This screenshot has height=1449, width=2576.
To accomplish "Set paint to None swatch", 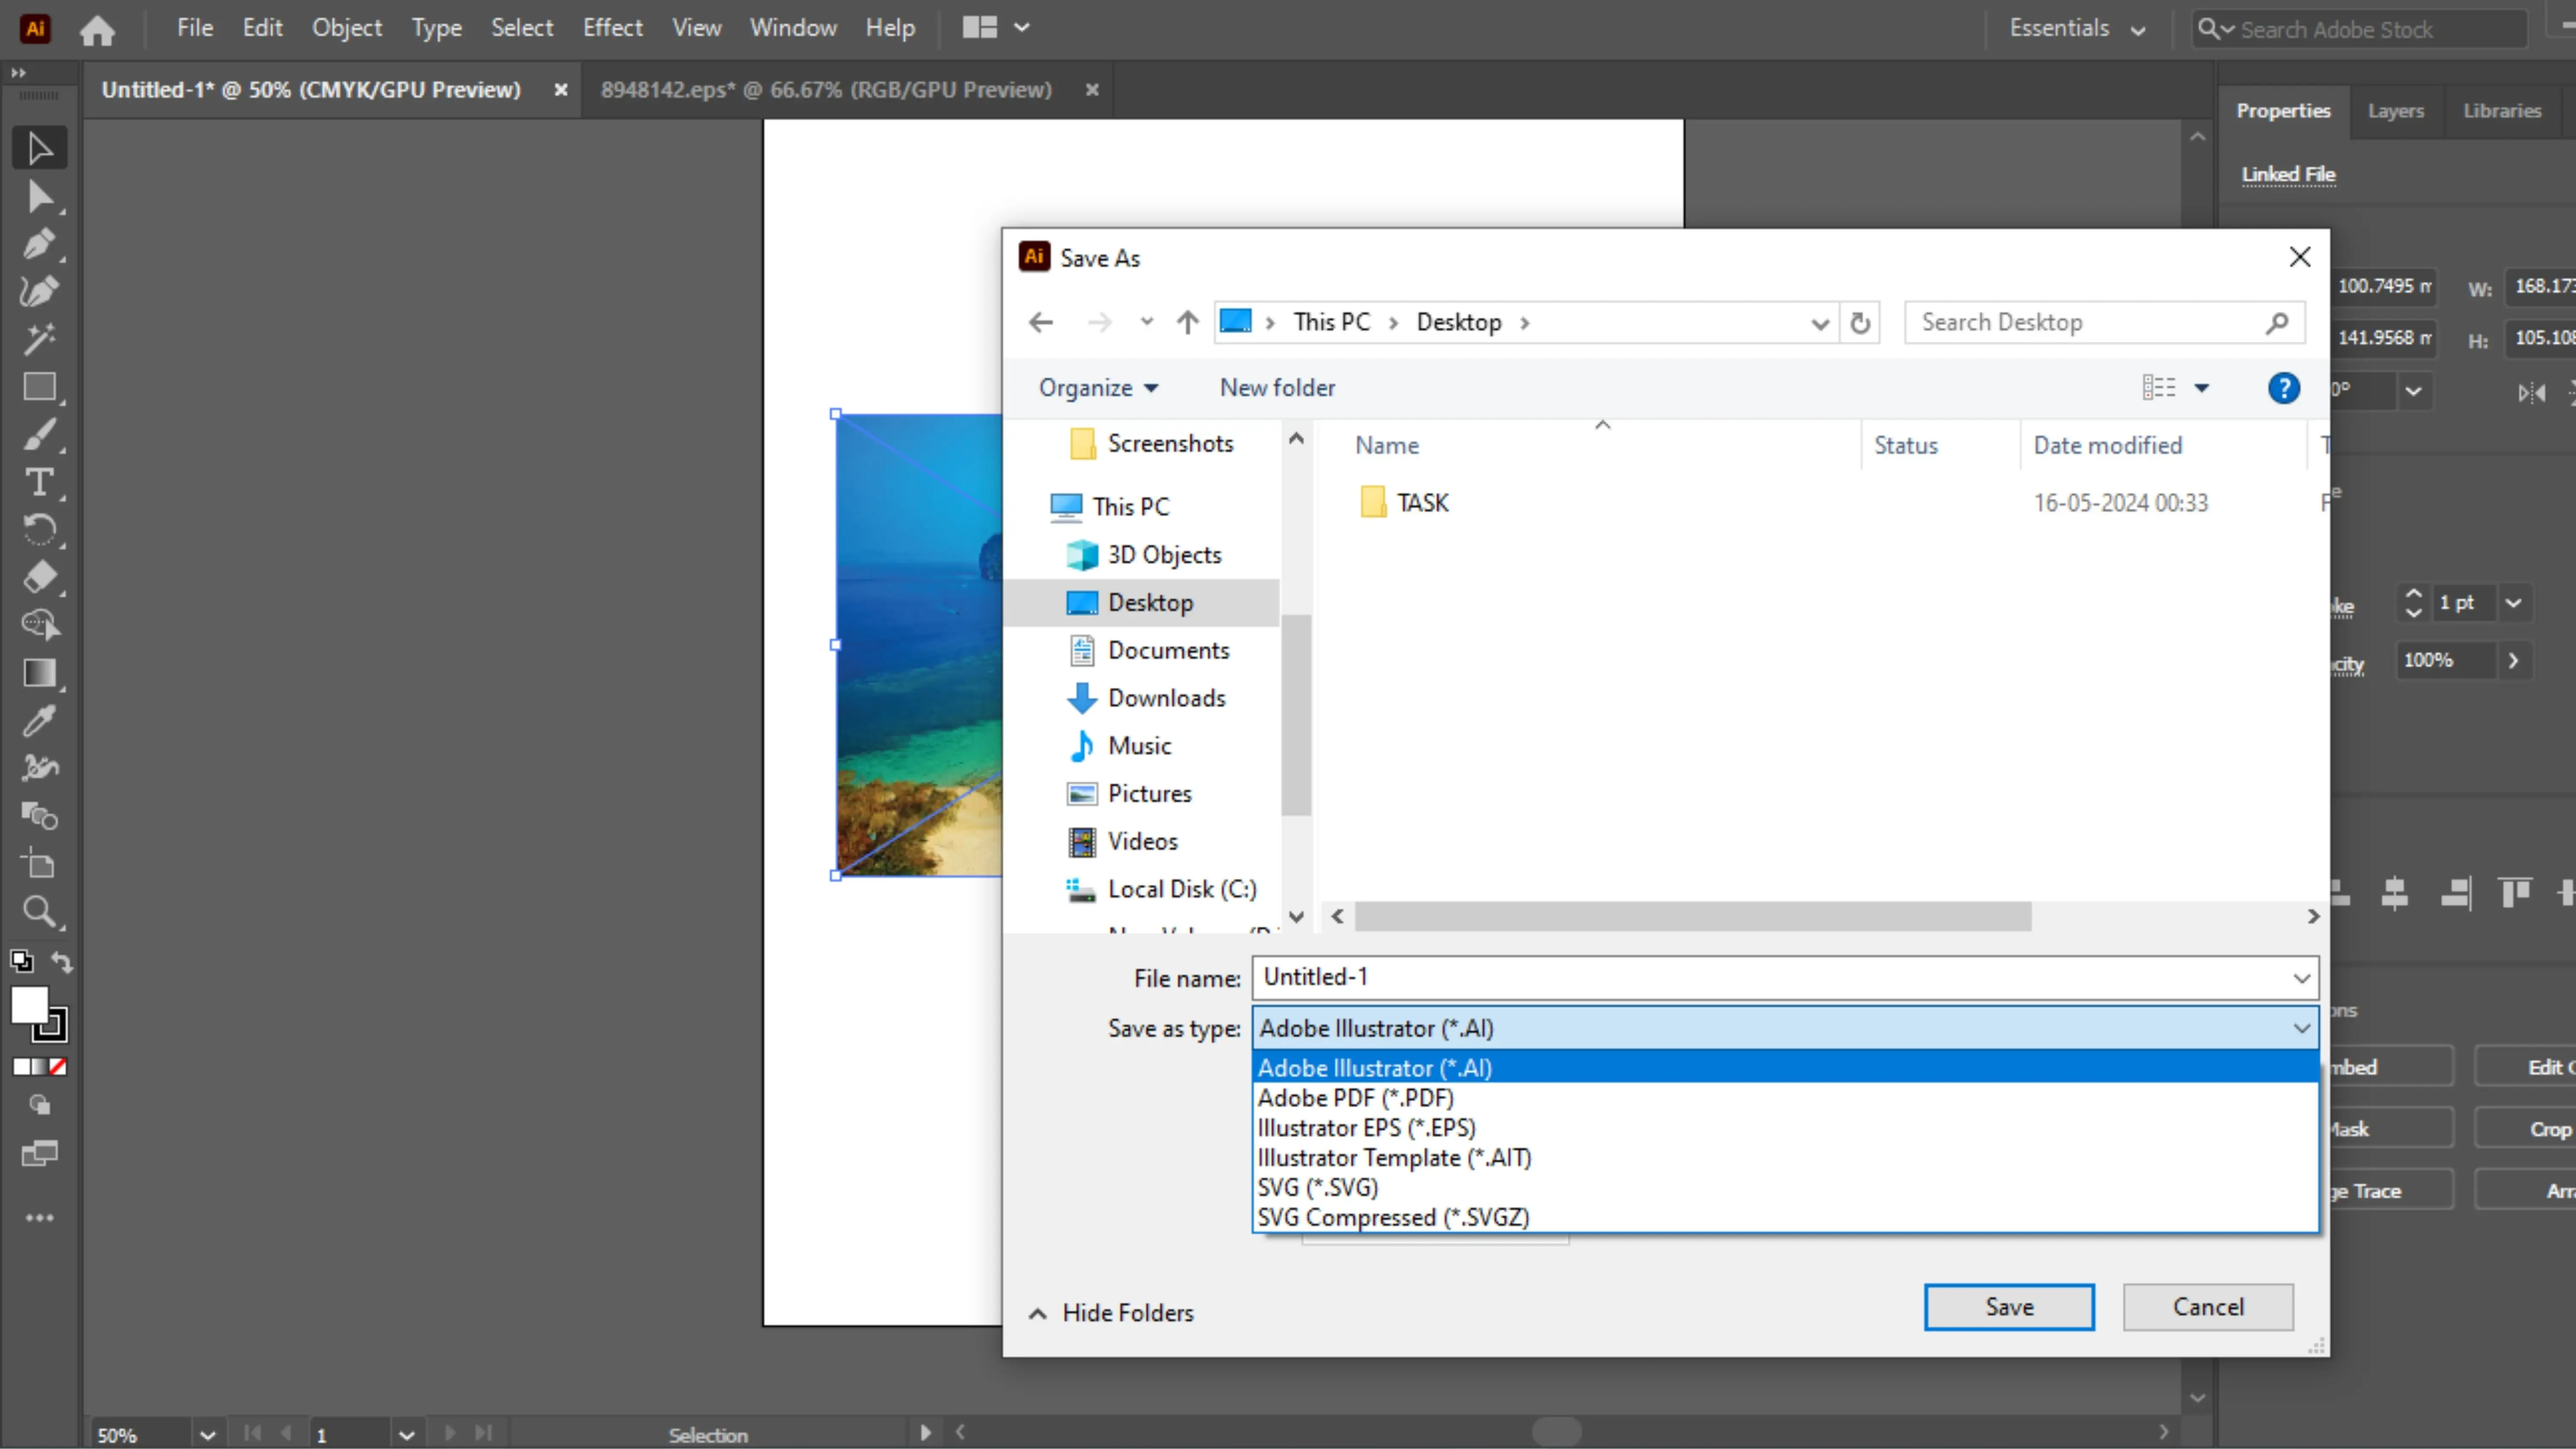I will pyautogui.click(x=58, y=1067).
